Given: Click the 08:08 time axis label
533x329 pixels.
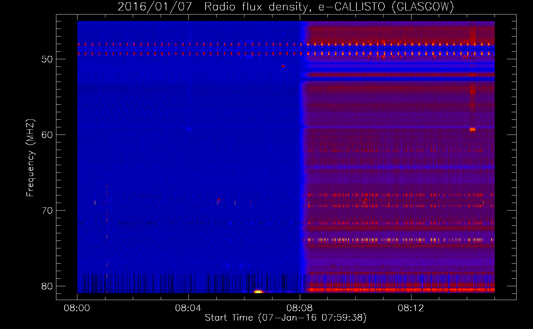Looking at the screenshot, I should (300, 308).
